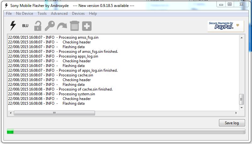Click the horizontal scroll left arrow
The width and height of the screenshot is (252, 144).
11,113
